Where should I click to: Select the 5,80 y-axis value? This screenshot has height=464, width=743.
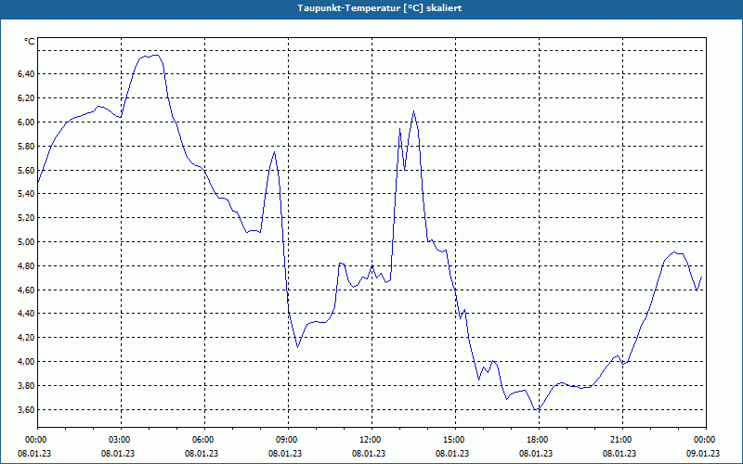coord(26,147)
